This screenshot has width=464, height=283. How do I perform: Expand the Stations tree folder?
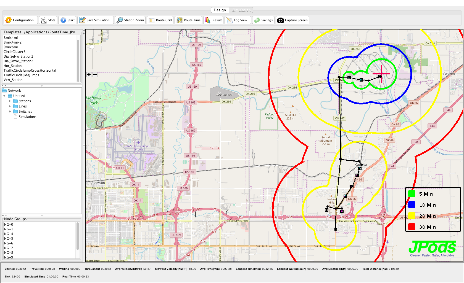10,101
